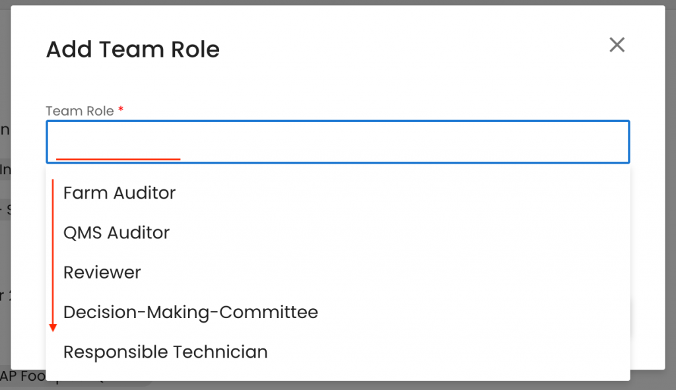Click the Team Role field label
This screenshot has height=390, width=676.
click(80, 111)
